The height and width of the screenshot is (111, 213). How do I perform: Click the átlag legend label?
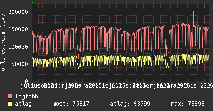[x=23, y=104]
